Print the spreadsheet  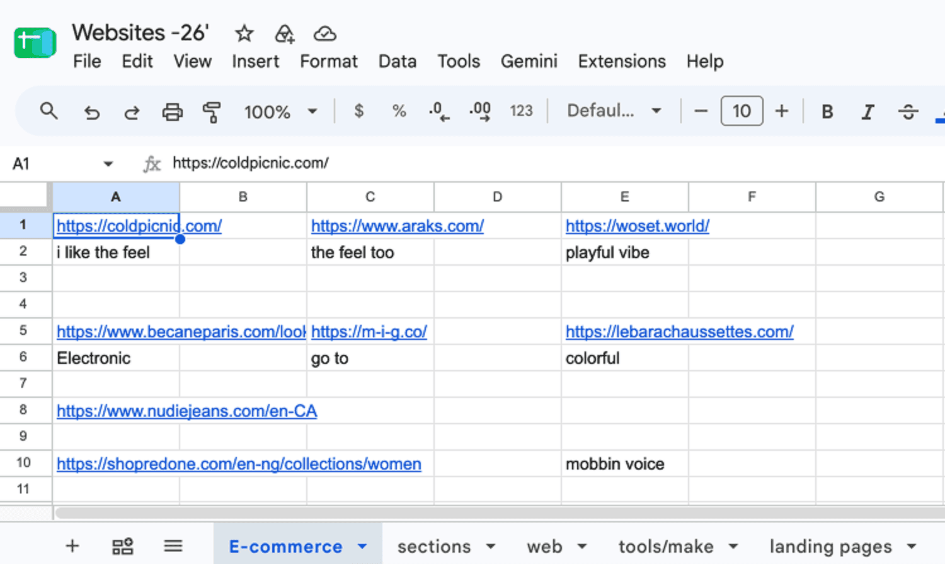tap(172, 112)
